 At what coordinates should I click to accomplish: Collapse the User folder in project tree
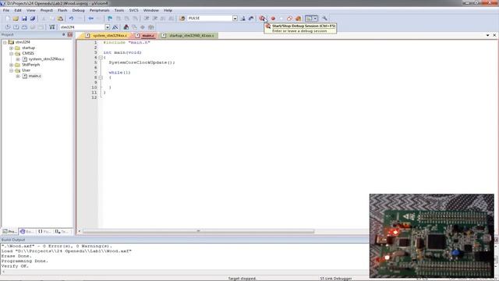pyautogui.click(x=11, y=70)
